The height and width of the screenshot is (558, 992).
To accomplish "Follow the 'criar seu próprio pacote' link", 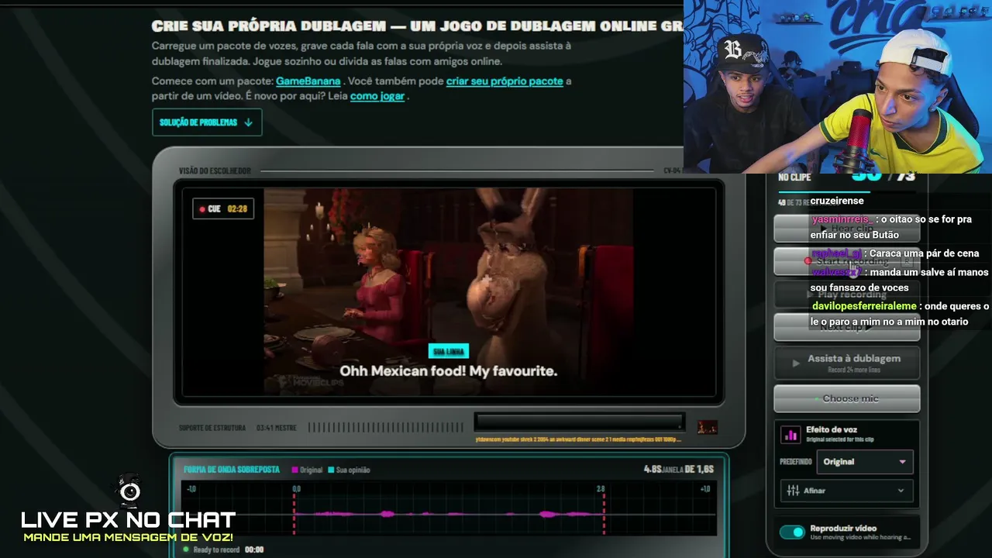I will 505,81.
